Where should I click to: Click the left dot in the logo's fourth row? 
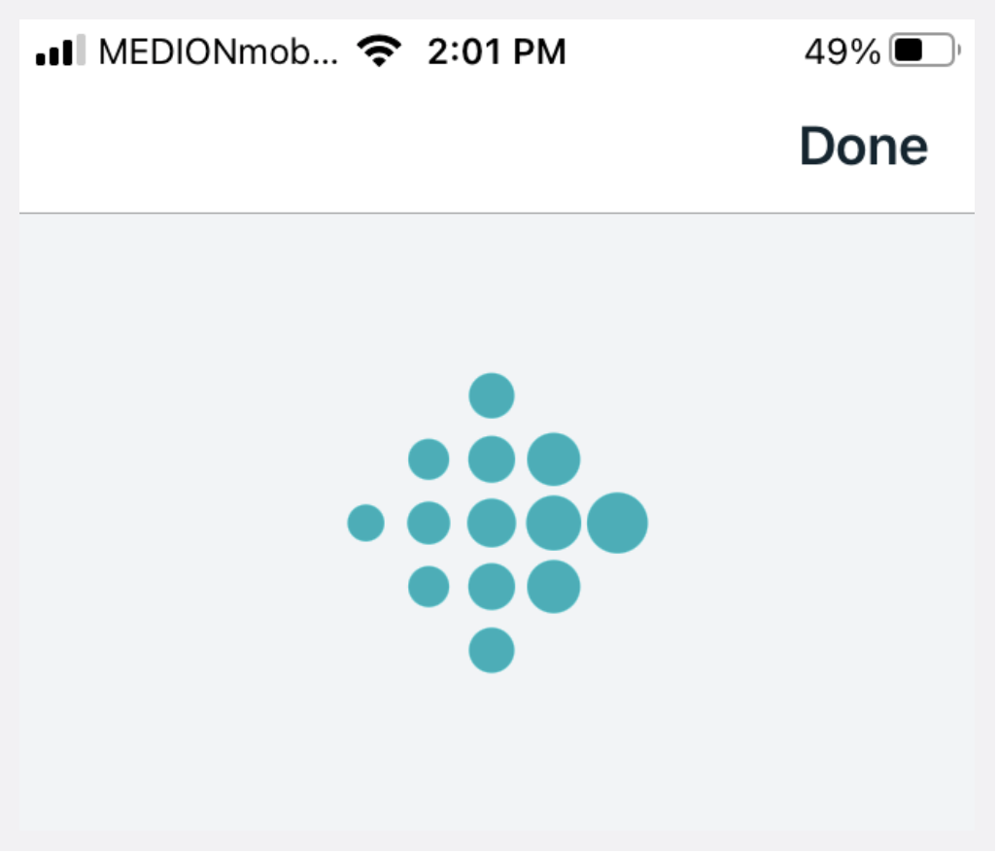[429, 587]
